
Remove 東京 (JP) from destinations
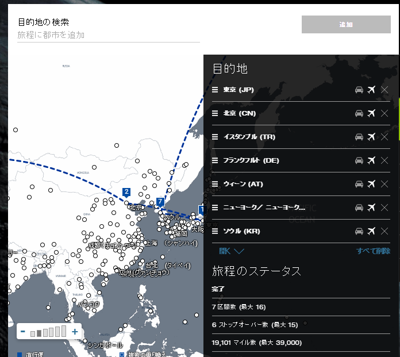click(x=384, y=90)
